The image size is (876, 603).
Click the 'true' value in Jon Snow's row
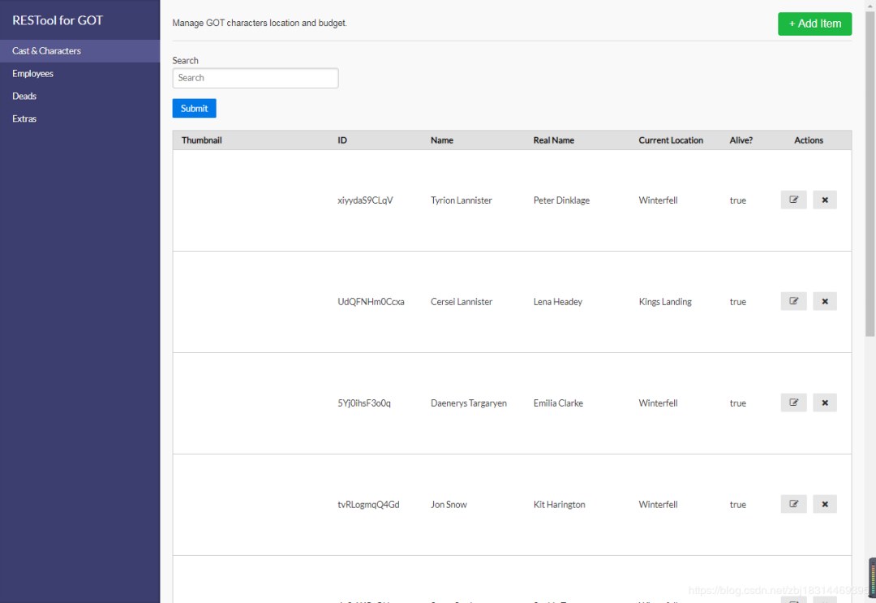[x=738, y=505]
